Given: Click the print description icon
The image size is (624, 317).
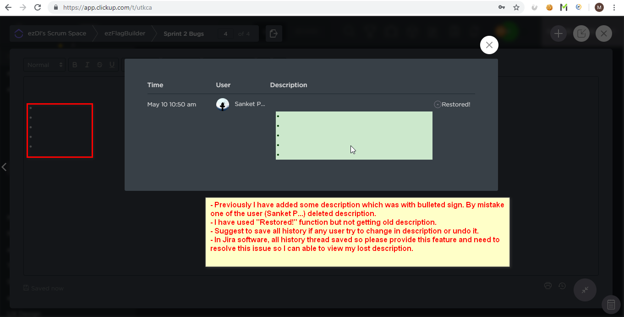Looking at the screenshot, I should pyautogui.click(x=547, y=286).
